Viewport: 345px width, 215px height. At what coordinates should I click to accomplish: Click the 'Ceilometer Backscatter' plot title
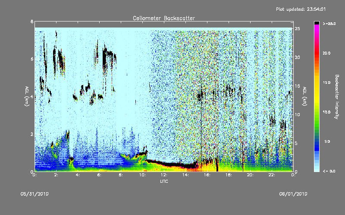pyautogui.click(x=164, y=18)
